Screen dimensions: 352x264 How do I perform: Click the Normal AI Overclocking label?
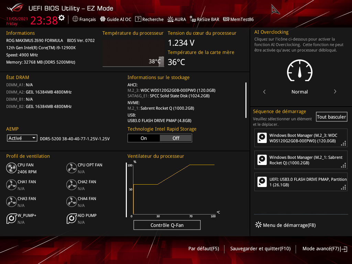(299, 92)
